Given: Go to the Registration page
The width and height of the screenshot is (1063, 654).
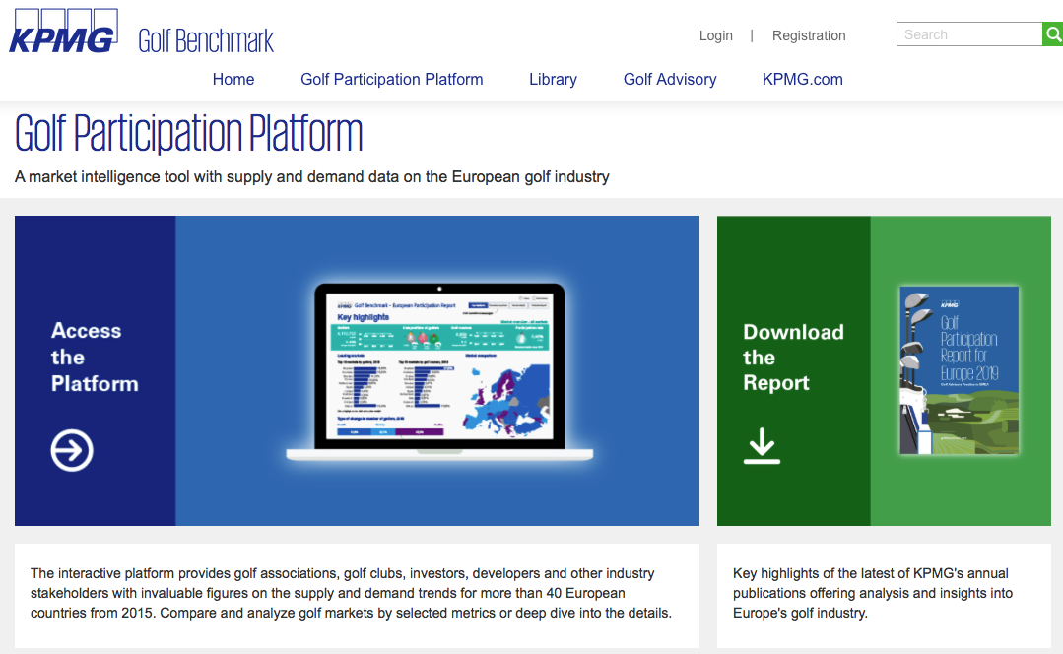Looking at the screenshot, I should click(808, 35).
